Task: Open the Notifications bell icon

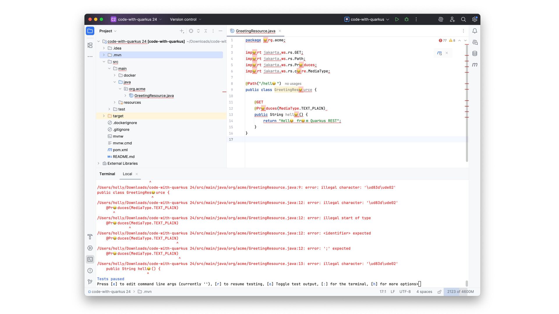Action: click(x=475, y=31)
